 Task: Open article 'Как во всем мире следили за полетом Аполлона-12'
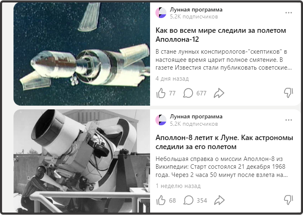[x=221, y=35]
